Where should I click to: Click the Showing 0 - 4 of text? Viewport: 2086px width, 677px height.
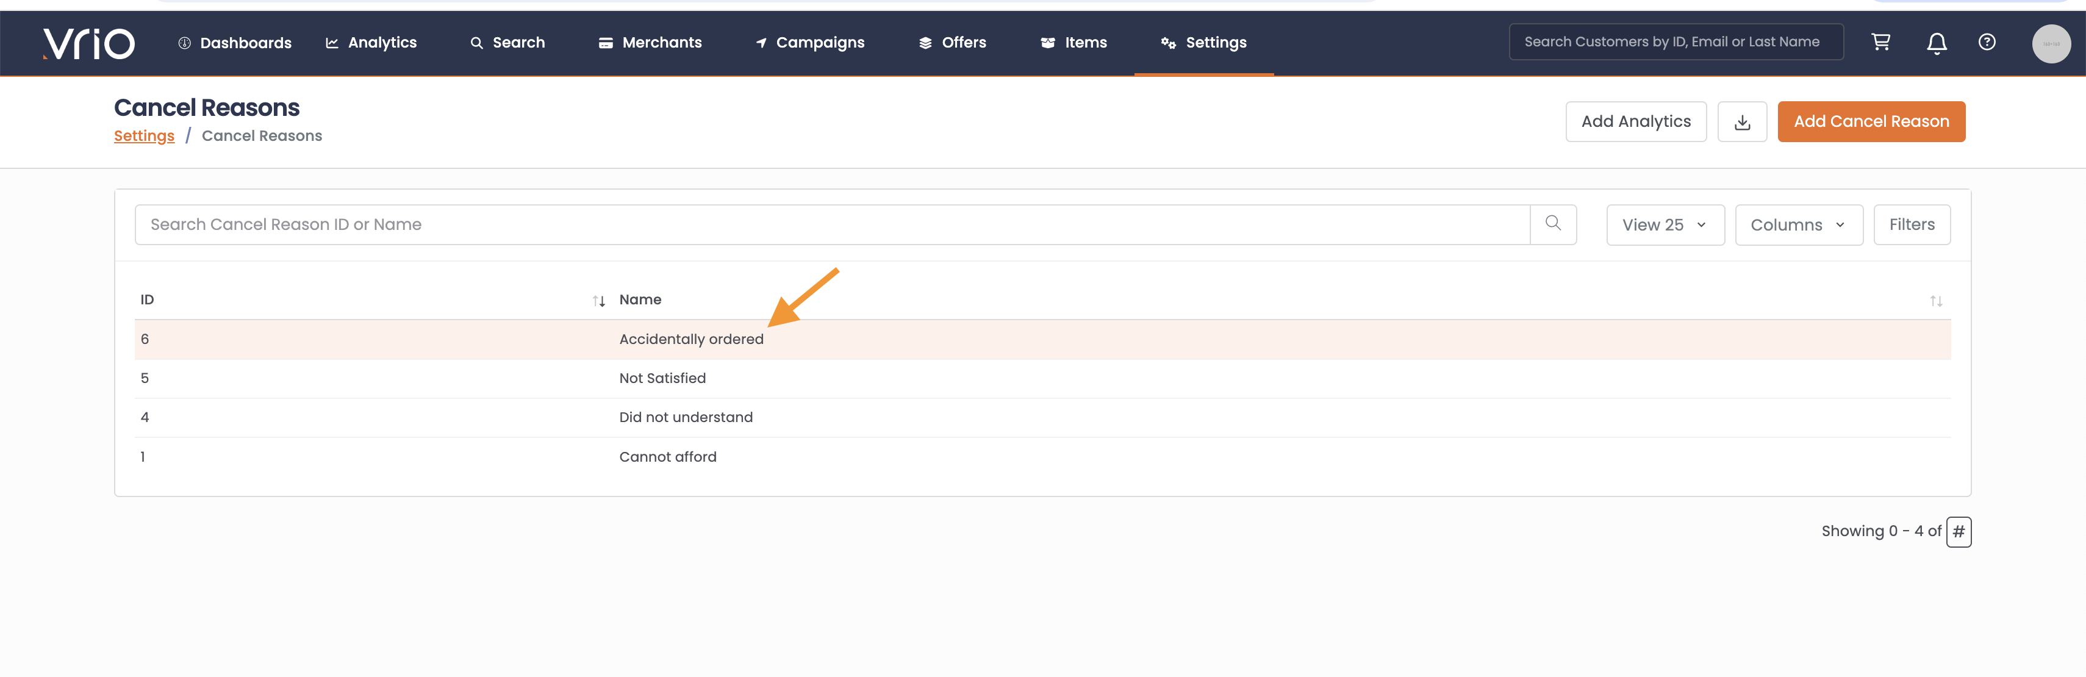(1880, 531)
